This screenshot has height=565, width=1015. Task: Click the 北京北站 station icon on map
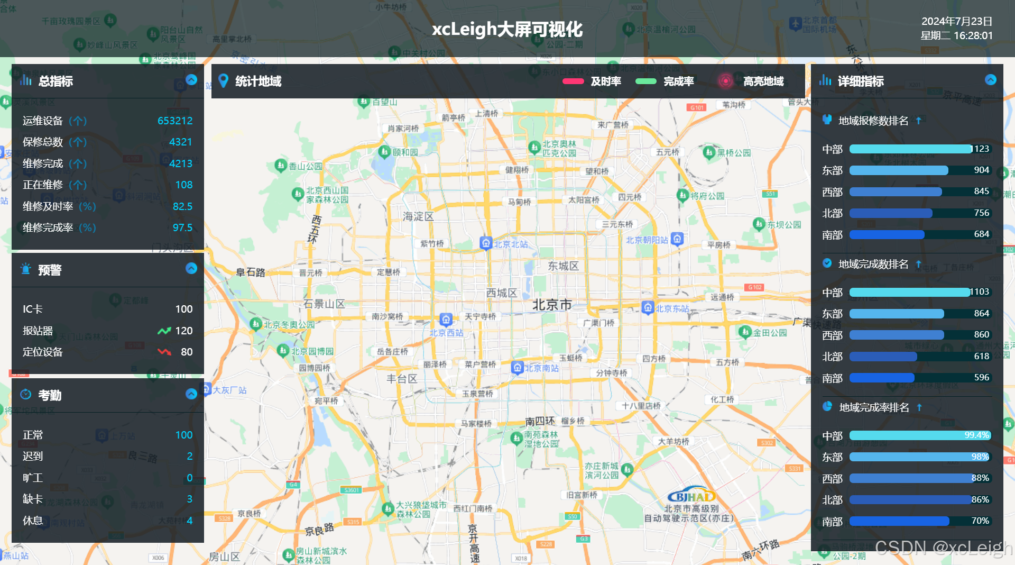(486, 243)
